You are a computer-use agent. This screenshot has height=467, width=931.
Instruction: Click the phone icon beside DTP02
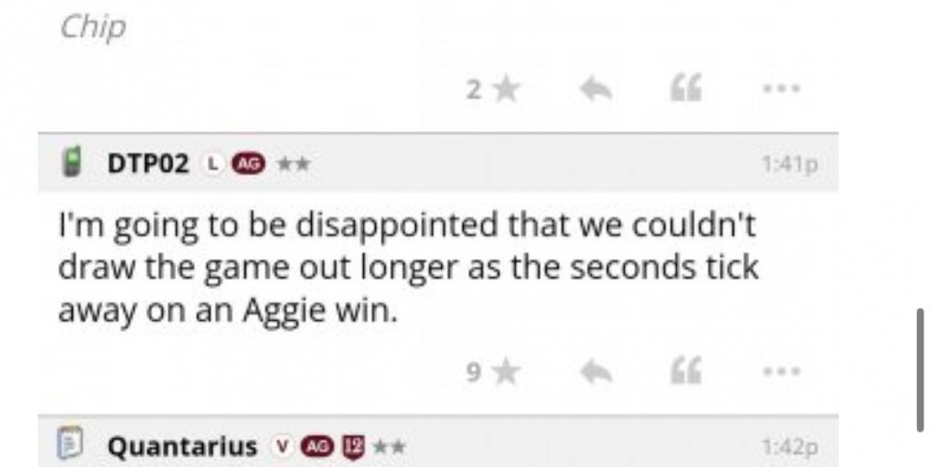[x=71, y=164]
